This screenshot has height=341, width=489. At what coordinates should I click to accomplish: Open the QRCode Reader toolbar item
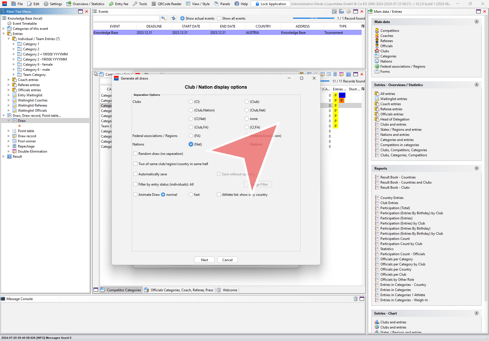(167, 4)
